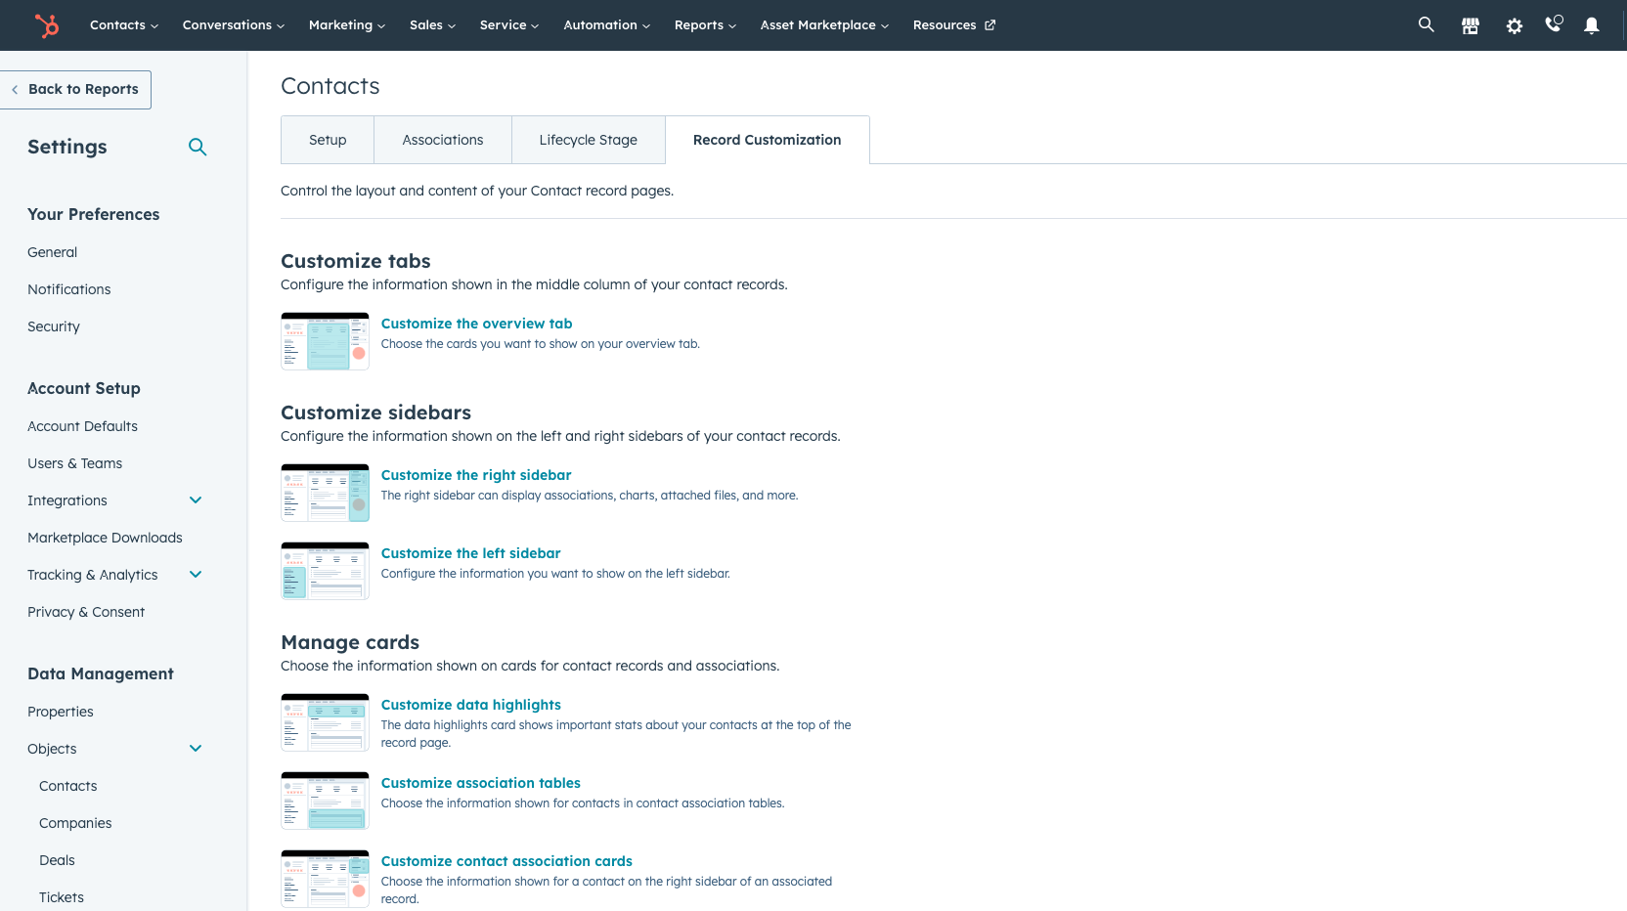Open the Conversations top menu
This screenshot has width=1627, height=911.
234,25
